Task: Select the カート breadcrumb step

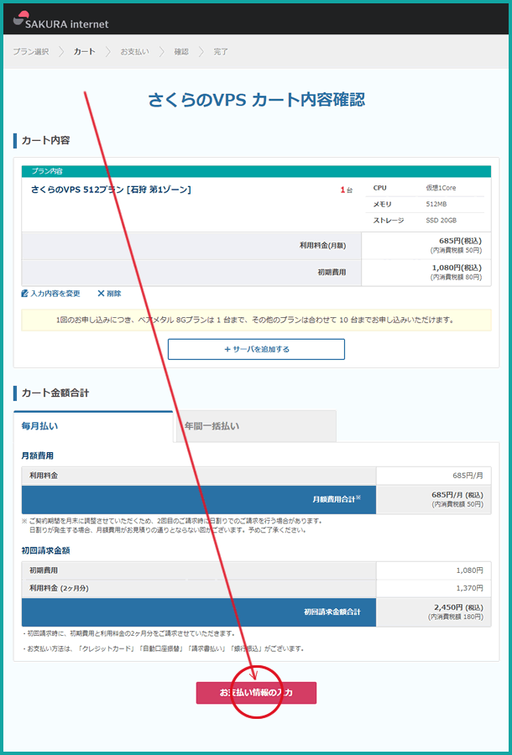Action: point(84,51)
